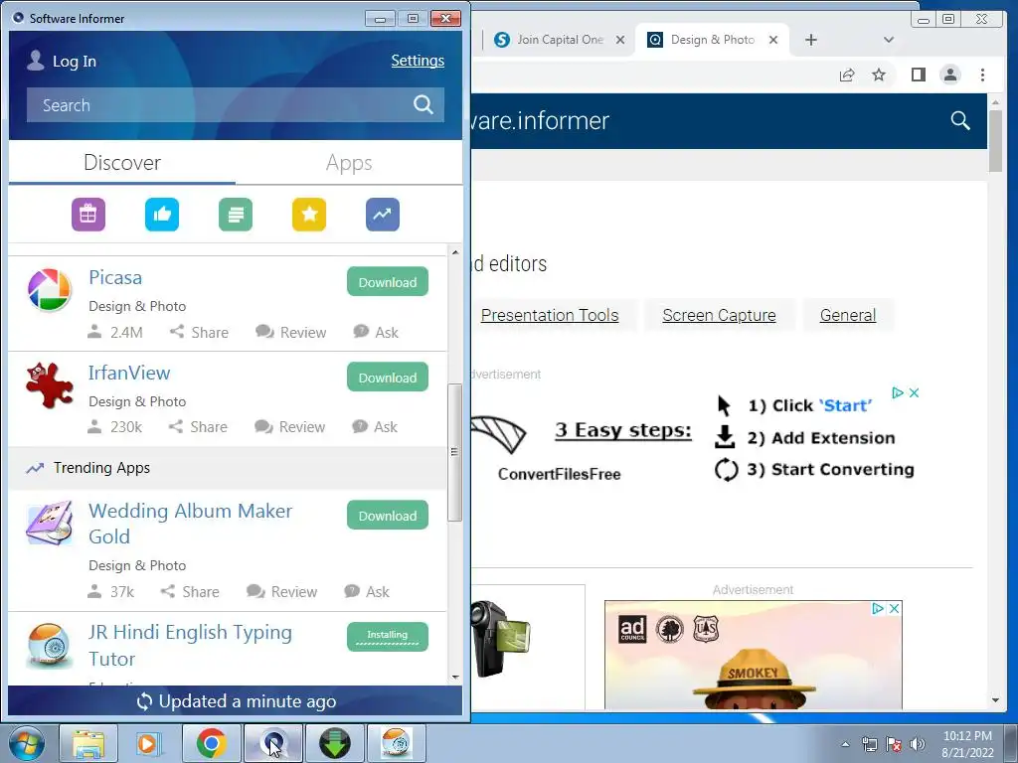
Task: Close the Smokey Bear ad
Action: coord(894,609)
